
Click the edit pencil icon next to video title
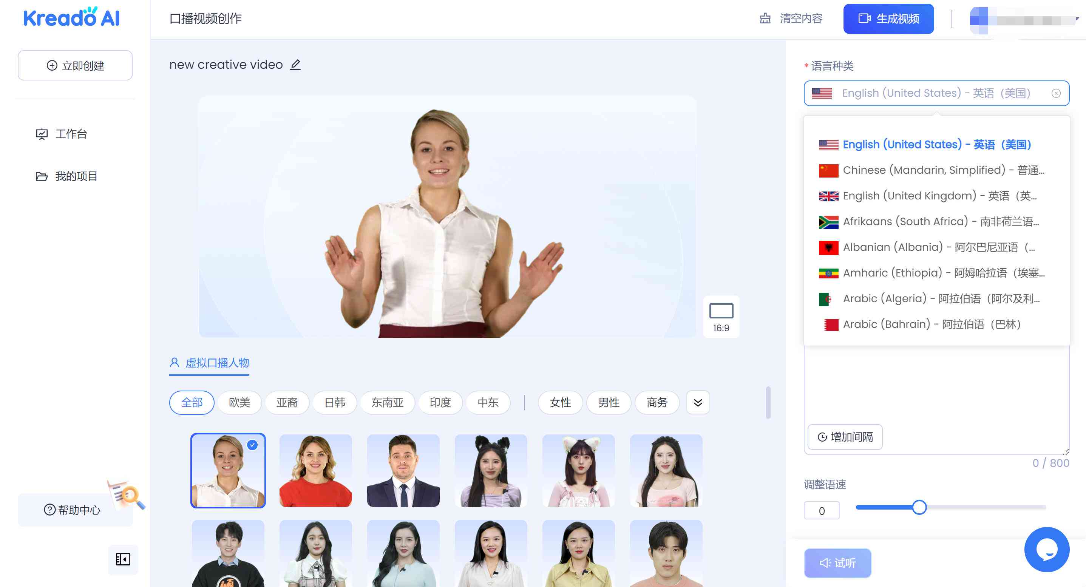[296, 65]
